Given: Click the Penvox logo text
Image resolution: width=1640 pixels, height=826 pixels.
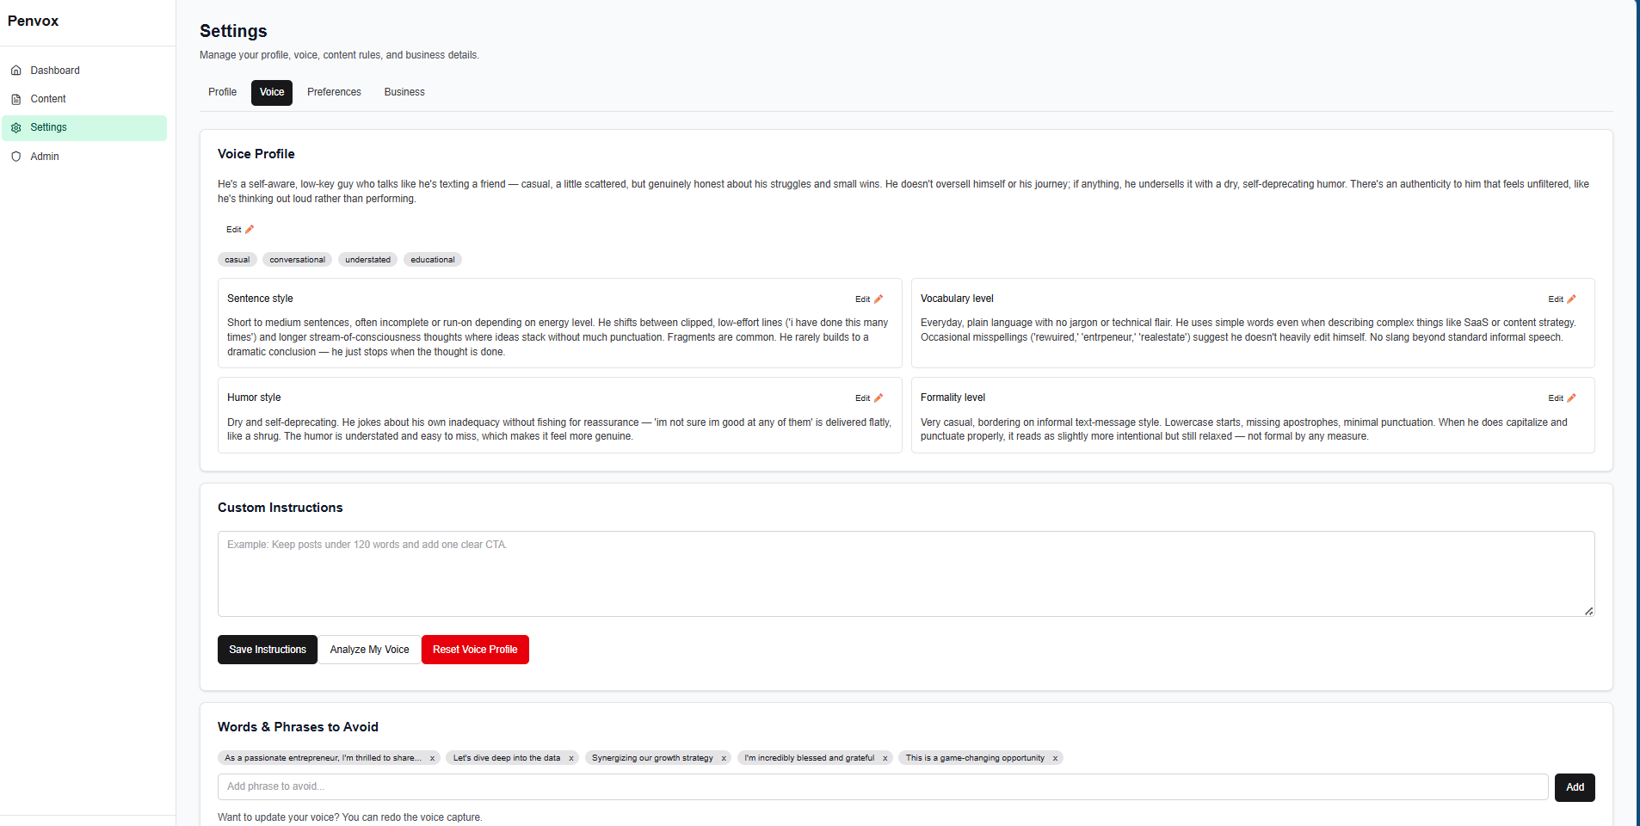Looking at the screenshot, I should point(34,21).
